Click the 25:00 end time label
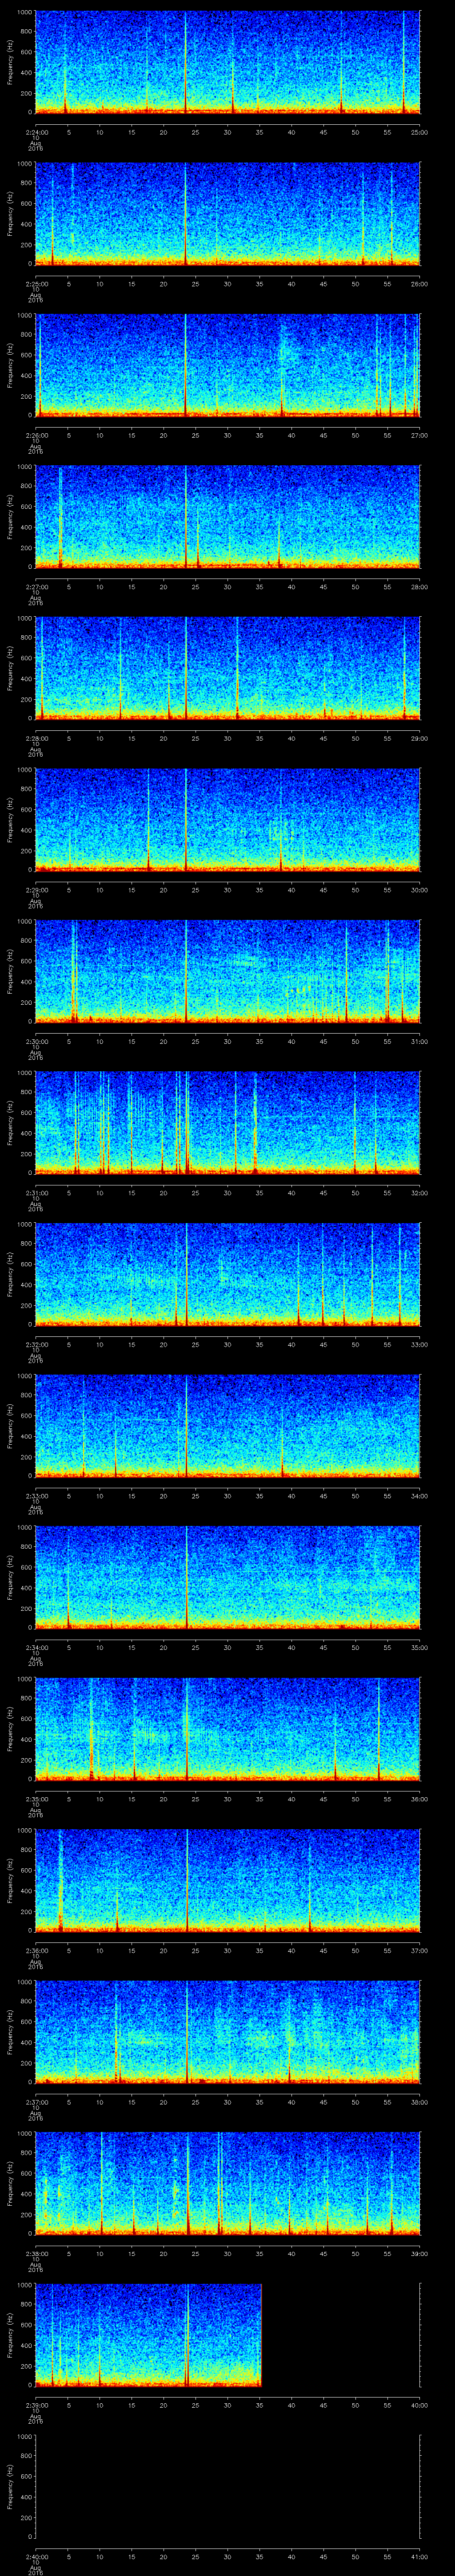The width and height of the screenshot is (455, 2576). click(x=418, y=132)
